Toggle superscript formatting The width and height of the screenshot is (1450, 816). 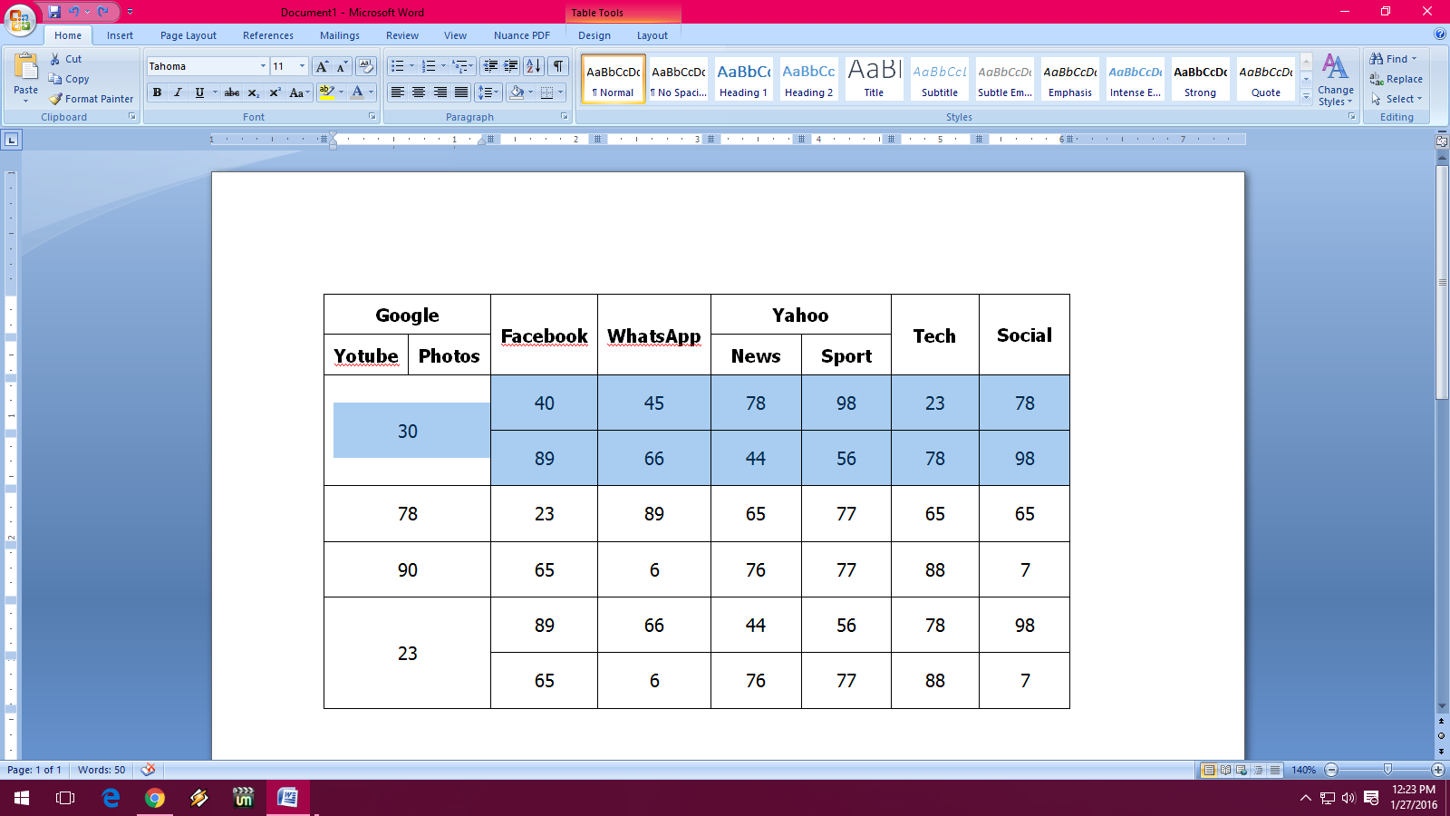tap(274, 92)
